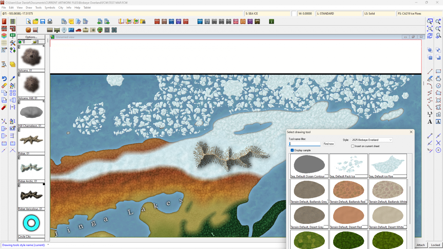
Task: Open the Symbols menu
Action: click(x=50, y=8)
